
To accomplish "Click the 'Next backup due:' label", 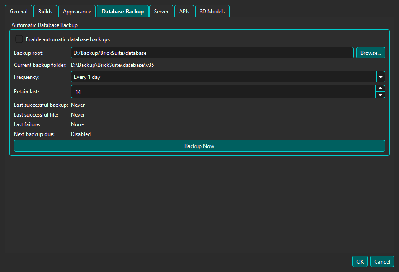I will [34, 134].
